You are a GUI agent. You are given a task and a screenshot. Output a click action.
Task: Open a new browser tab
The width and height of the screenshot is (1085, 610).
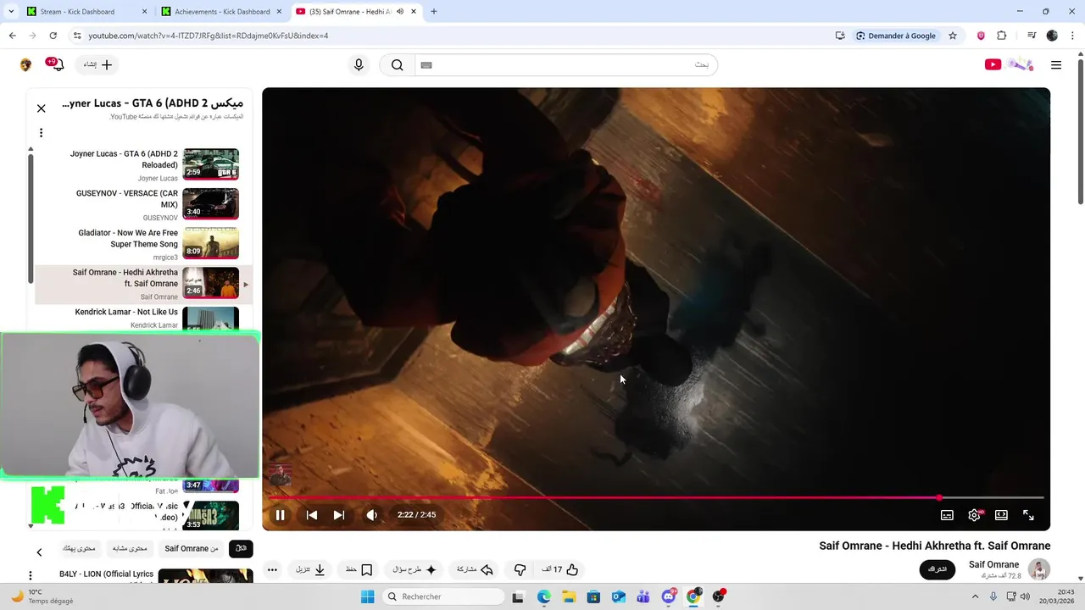pyautogui.click(x=434, y=12)
